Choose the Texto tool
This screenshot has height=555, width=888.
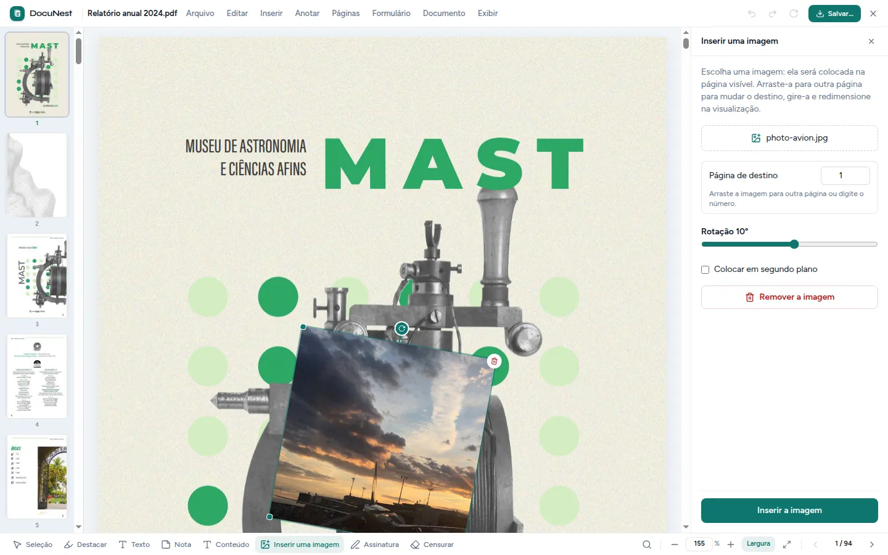pyautogui.click(x=134, y=545)
